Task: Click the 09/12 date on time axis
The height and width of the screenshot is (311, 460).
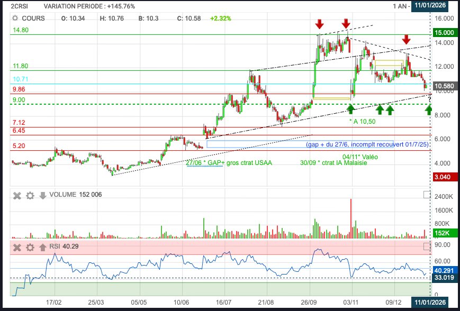Action: 393,302
